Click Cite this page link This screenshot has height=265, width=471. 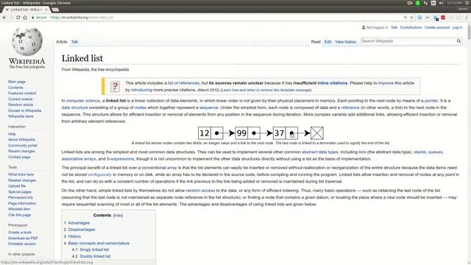tap(20, 215)
